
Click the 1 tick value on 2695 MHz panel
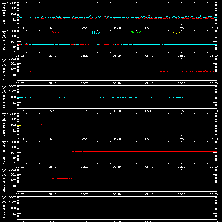[x=15, y=135]
